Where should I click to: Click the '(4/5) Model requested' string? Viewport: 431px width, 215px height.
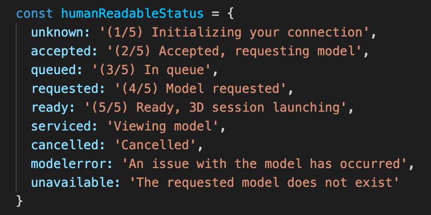[x=200, y=89]
